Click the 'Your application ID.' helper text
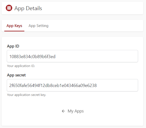The image size is (146, 128). pyautogui.click(x=21, y=66)
